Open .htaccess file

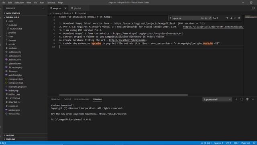point(13,71)
